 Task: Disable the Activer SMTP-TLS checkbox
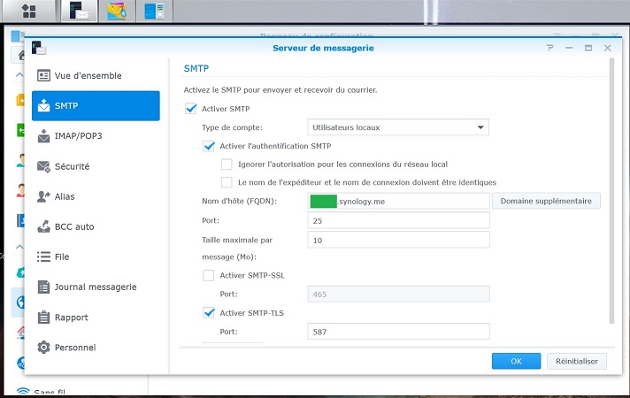[x=209, y=312]
